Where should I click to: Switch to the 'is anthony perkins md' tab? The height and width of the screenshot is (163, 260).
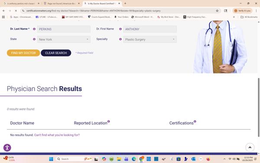click(x=21, y=3)
